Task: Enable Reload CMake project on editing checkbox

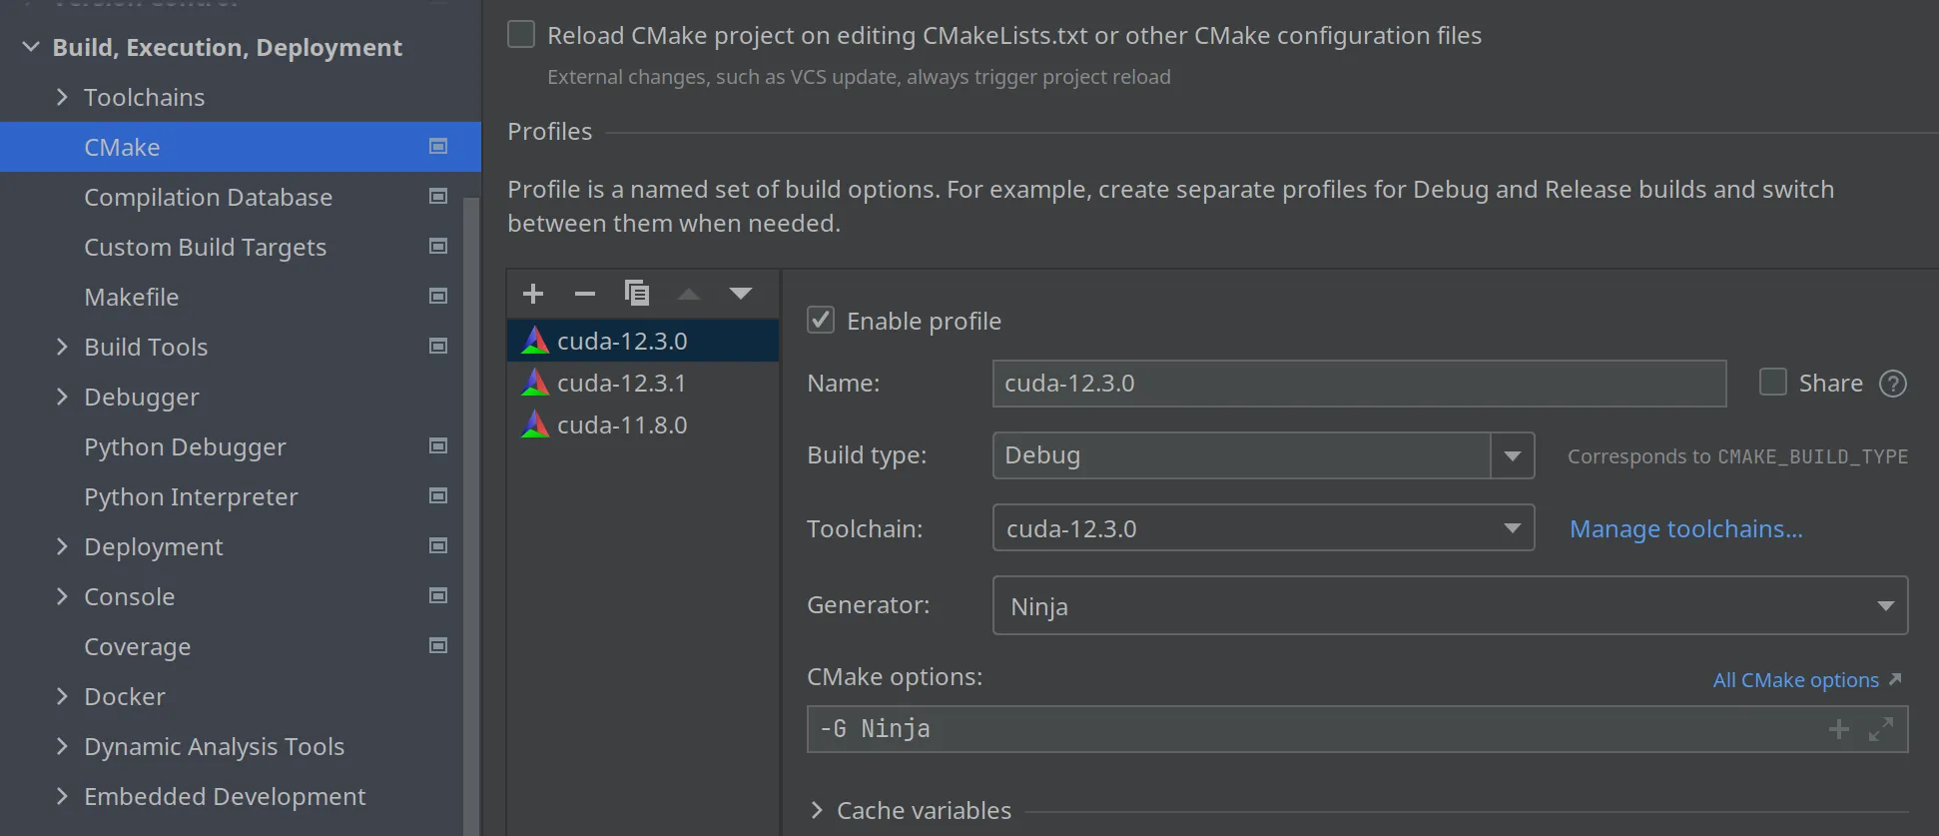Action: 521,35
